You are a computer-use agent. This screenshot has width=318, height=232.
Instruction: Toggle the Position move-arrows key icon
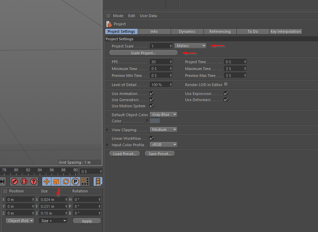coord(47,181)
